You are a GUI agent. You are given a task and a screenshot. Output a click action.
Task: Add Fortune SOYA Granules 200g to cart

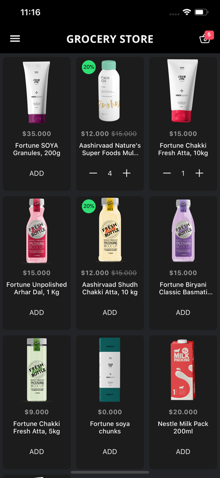click(x=37, y=173)
